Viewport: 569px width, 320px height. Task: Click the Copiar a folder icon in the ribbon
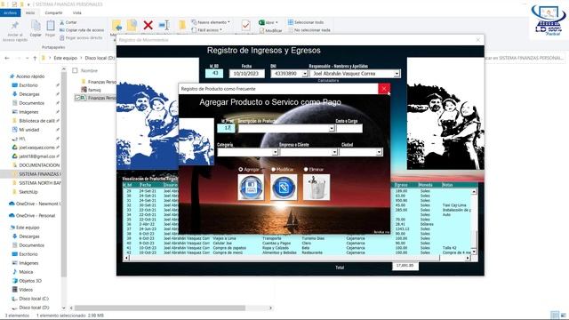click(132, 26)
